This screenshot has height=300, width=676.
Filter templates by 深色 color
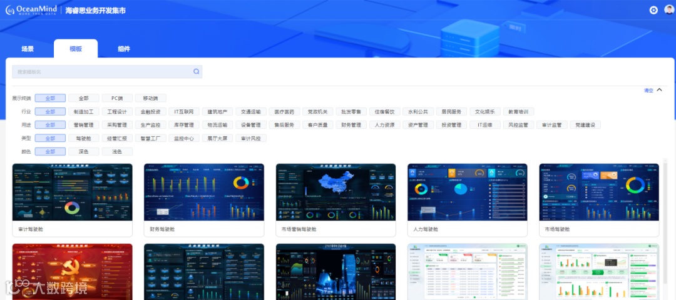(x=84, y=151)
